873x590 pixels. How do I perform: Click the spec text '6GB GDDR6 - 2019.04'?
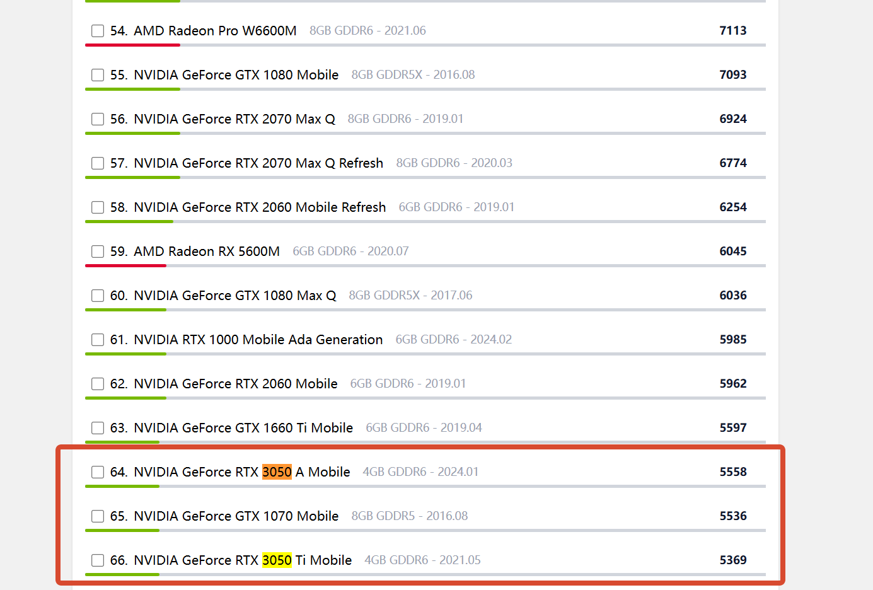point(424,428)
